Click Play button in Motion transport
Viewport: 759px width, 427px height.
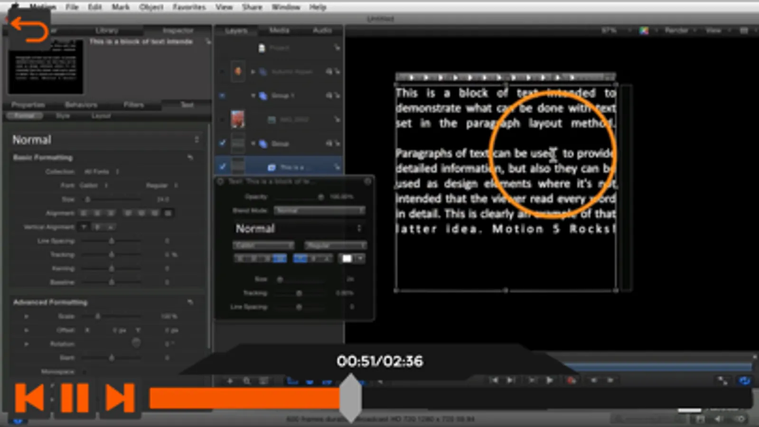[x=549, y=380]
